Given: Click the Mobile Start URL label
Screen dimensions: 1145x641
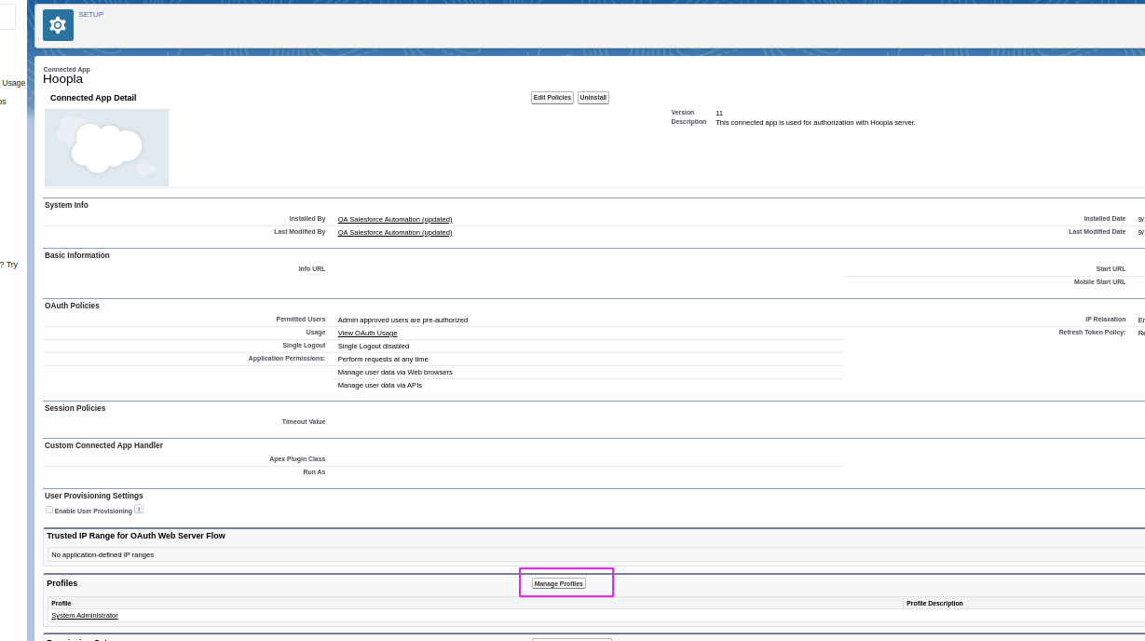Looking at the screenshot, I should click(x=1099, y=282).
